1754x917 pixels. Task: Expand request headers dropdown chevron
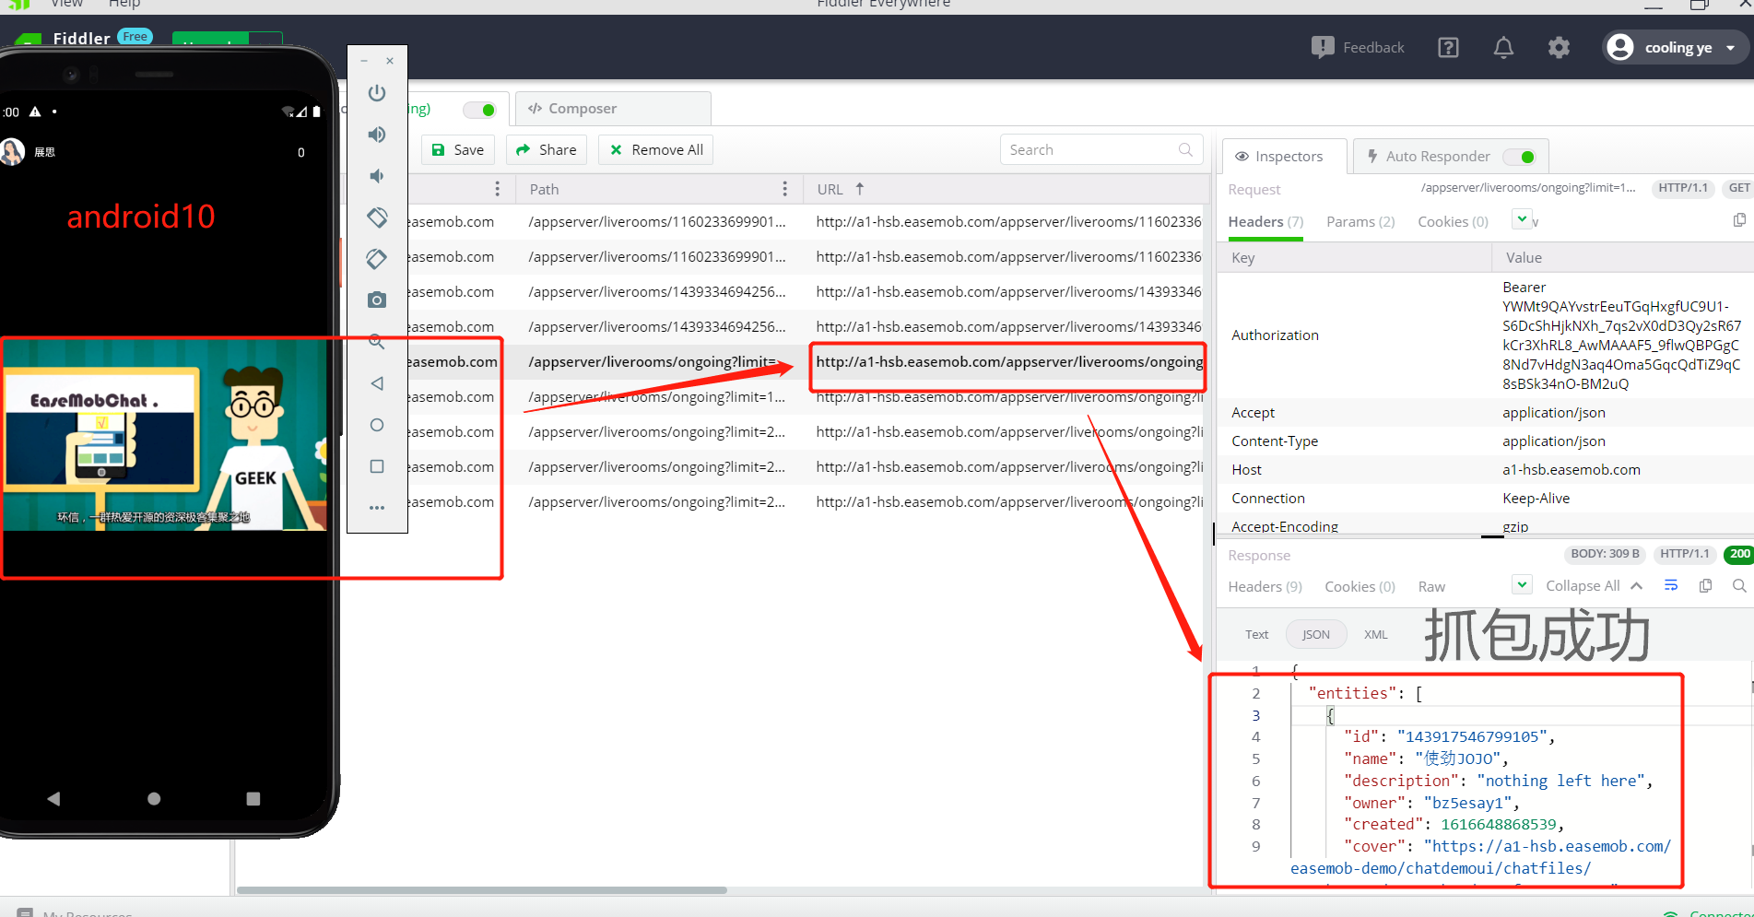pyautogui.click(x=1523, y=219)
